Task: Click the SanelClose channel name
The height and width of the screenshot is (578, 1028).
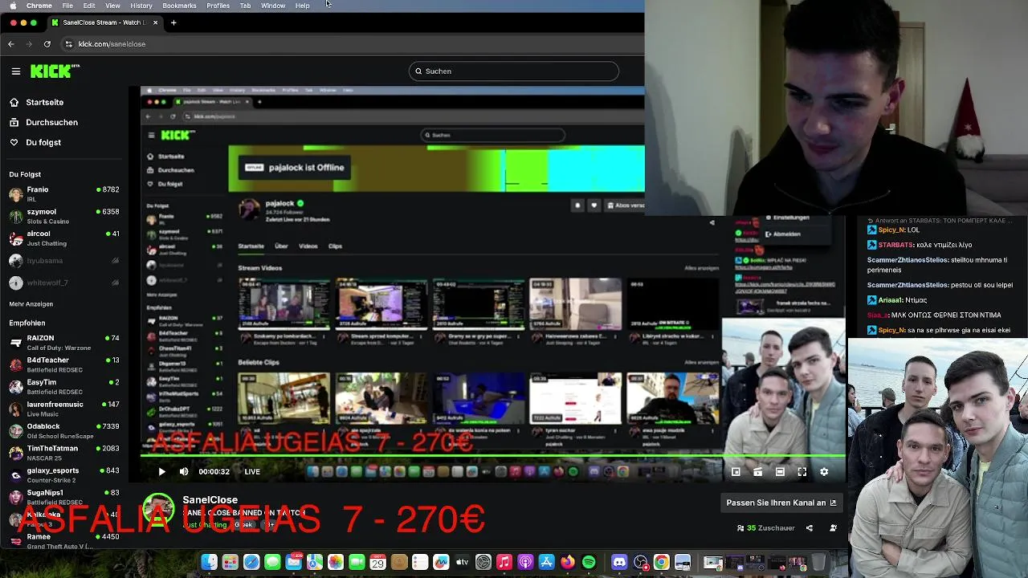Action: tap(210, 499)
